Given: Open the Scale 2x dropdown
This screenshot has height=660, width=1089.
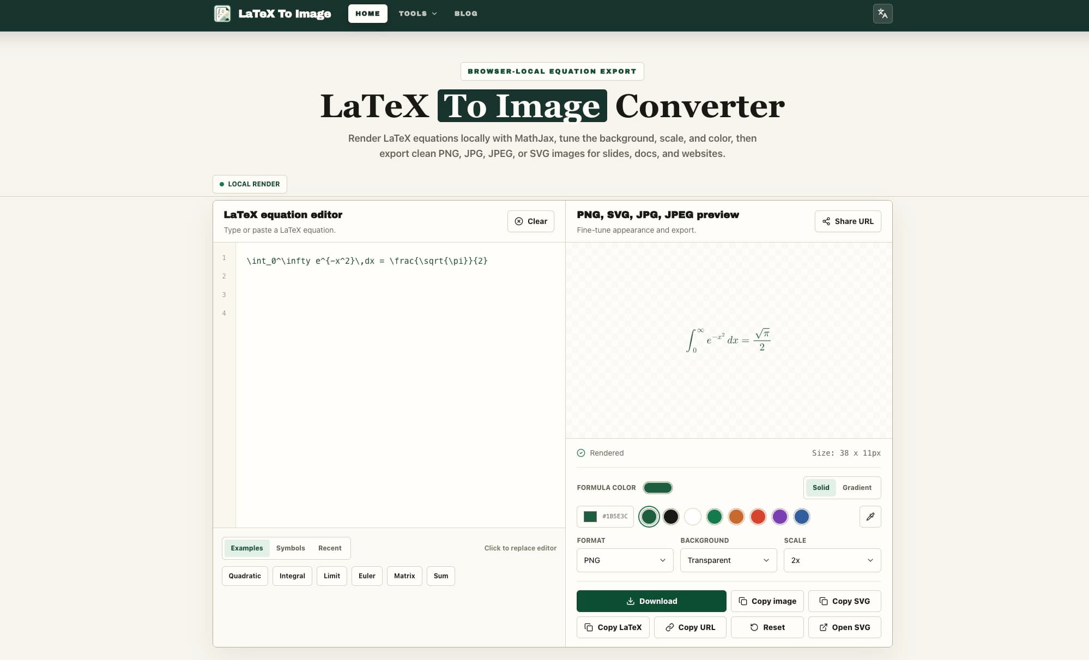Looking at the screenshot, I should 832,560.
